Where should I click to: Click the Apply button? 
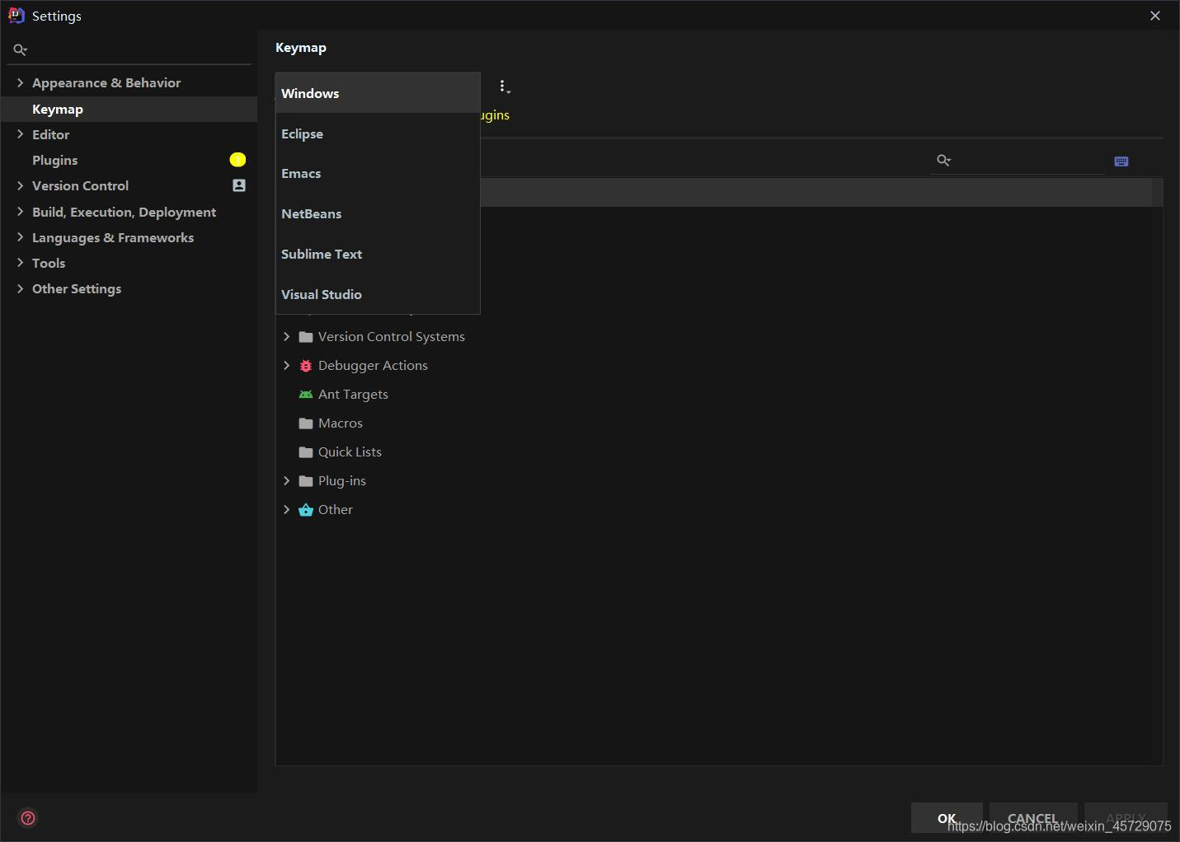point(1126,818)
